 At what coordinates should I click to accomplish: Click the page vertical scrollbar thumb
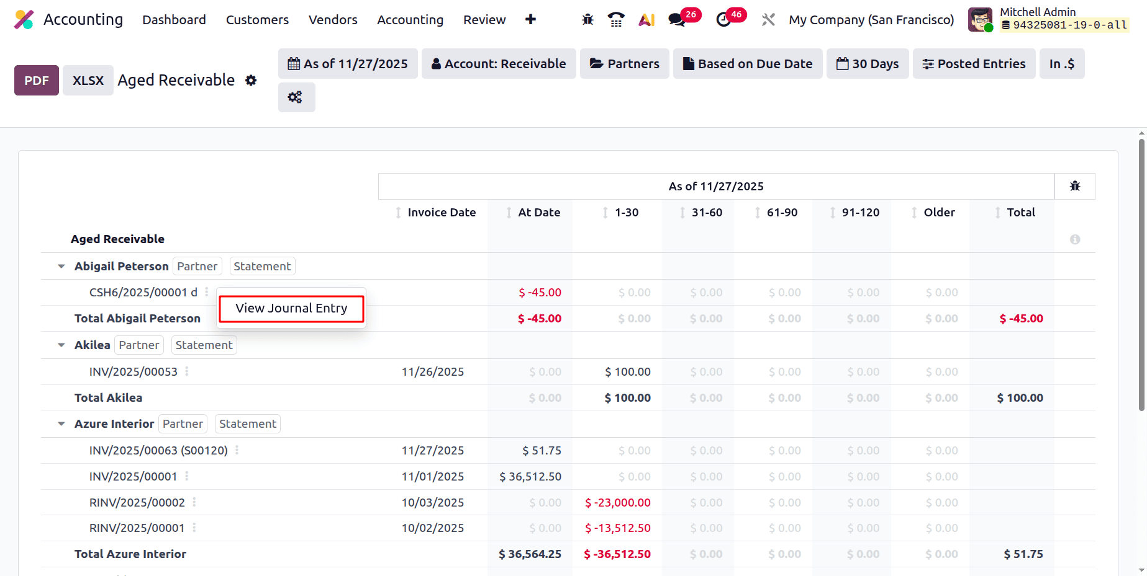coord(1141,275)
